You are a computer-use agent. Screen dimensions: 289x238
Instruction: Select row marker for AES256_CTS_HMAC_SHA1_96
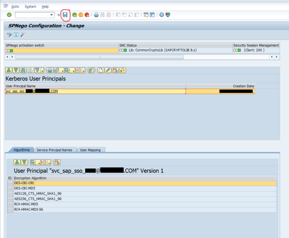point(10,199)
